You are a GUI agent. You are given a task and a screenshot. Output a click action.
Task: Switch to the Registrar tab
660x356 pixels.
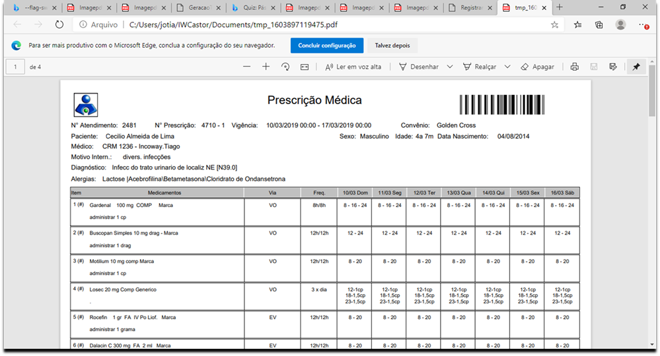pyautogui.click(x=468, y=8)
